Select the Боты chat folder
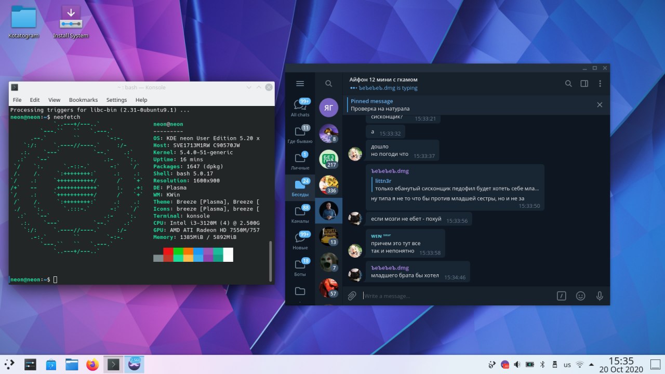665x374 pixels. click(x=300, y=267)
